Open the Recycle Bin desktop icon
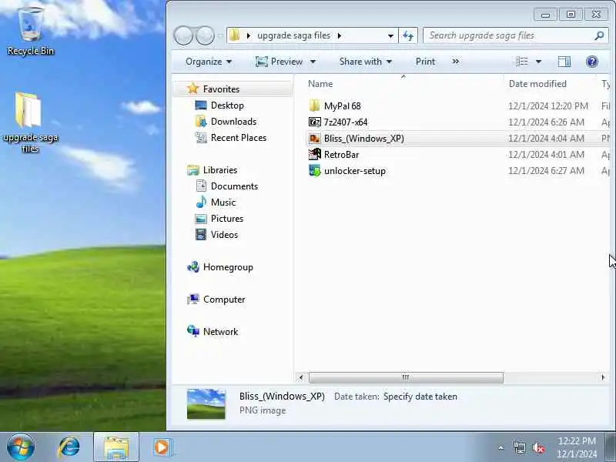Image resolution: width=616 pixels, height=462 pixels. [x=30, y=32]
